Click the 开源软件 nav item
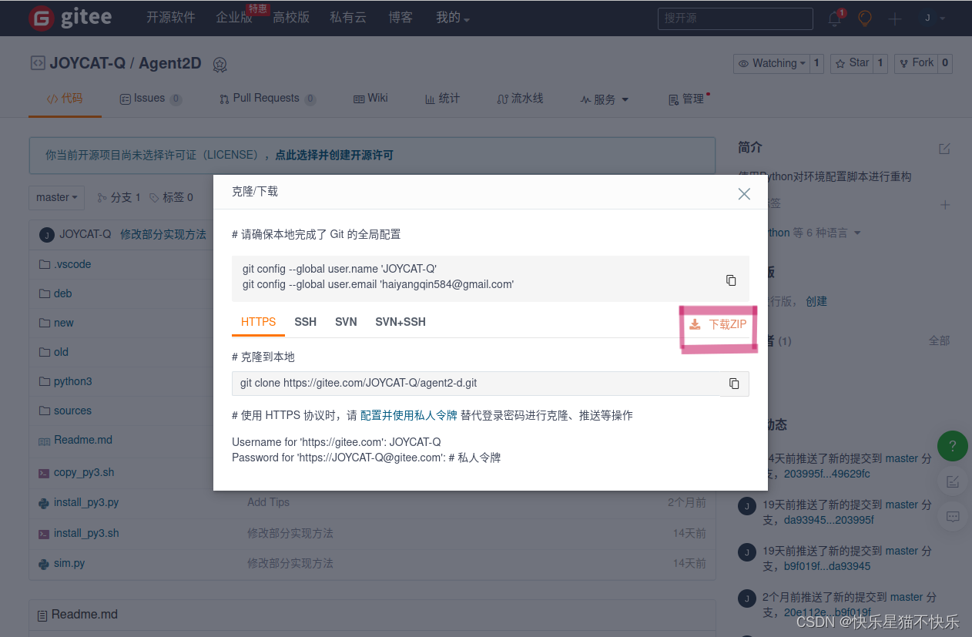This screenshot has height=637, width=972. pos(171,18)
